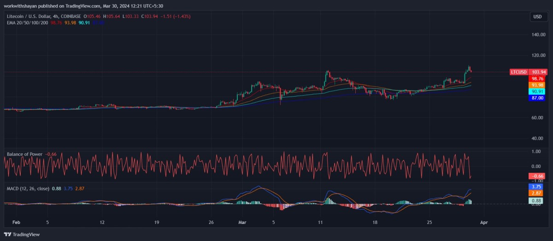553x241 pixels.
Task: Select the EMA 20/50/100/200 indicator legend
Action: point(27,22)
